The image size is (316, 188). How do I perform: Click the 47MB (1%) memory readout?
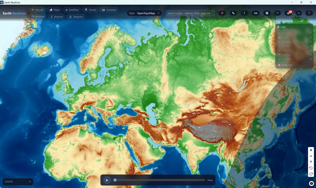click(x=285, y=65)
